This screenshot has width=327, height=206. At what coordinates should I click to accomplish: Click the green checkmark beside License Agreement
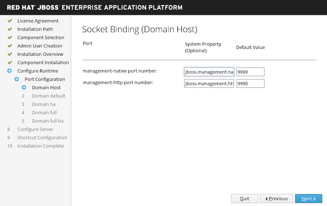9,21
